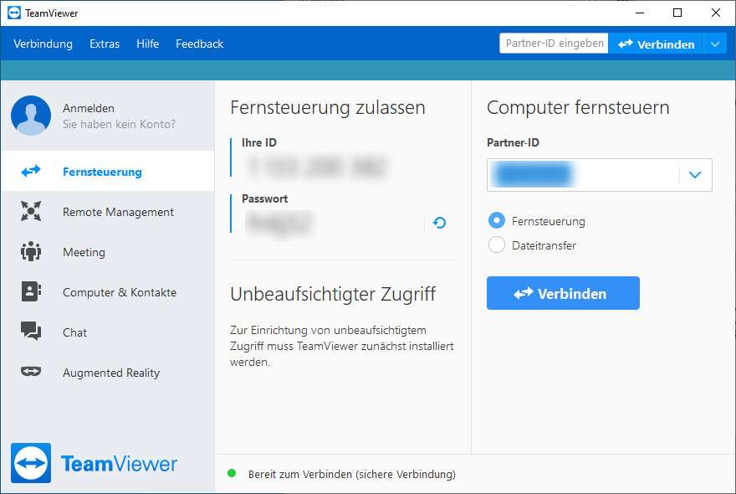Click the large blue Verbinden button
The image size is (736, 494).
563,294
